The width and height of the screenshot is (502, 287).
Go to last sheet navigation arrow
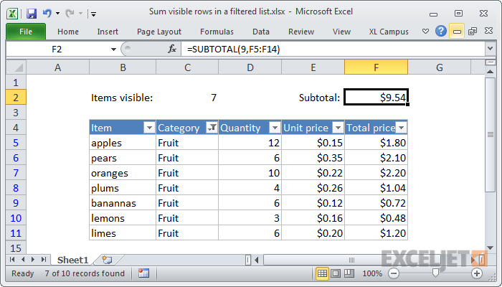point(44,260)
